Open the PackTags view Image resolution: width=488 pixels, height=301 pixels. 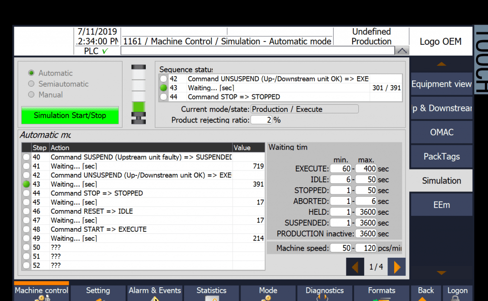[x=441, y=156]
